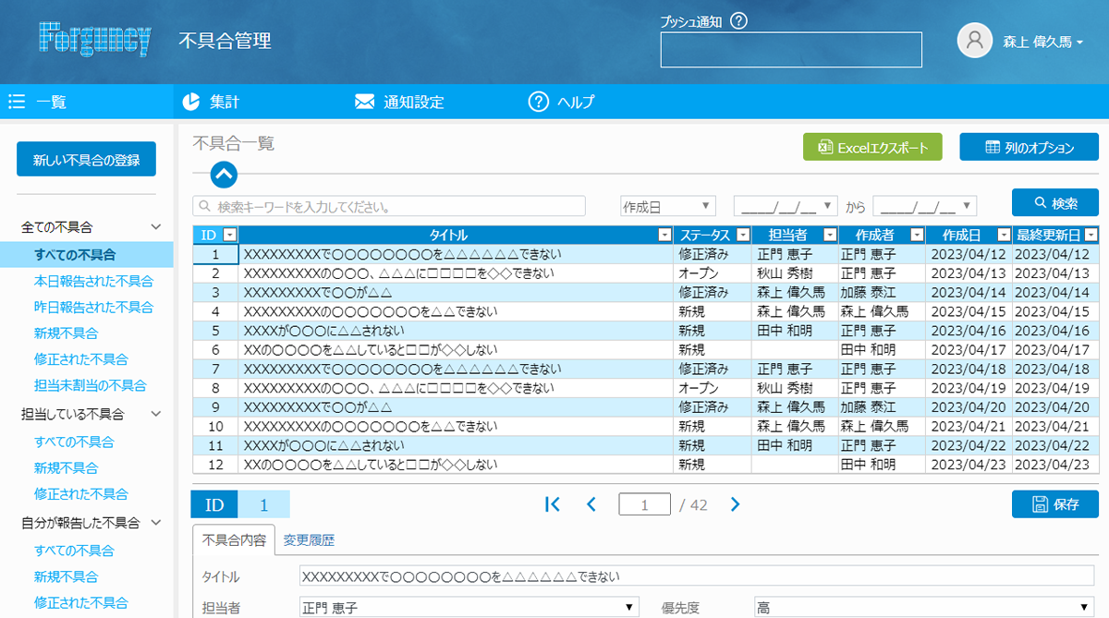Go to next page arrow icon
This screenshot has width=1109, height=618.
735,504
